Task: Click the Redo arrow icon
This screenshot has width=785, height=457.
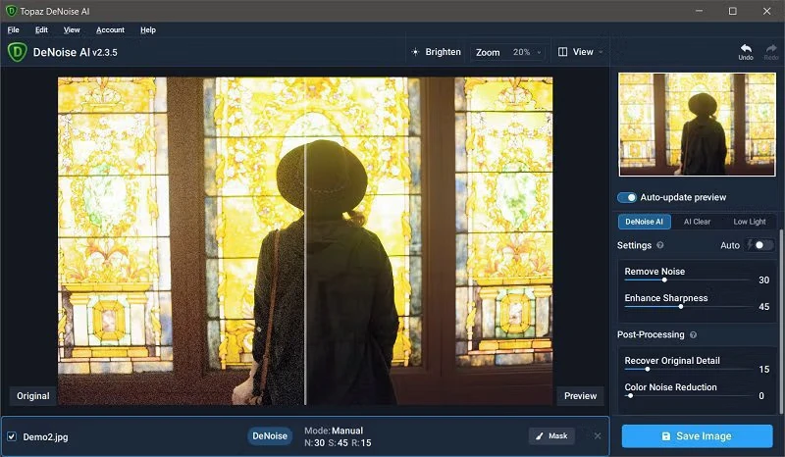Action: pyautogui.click(x=771, y=47)
